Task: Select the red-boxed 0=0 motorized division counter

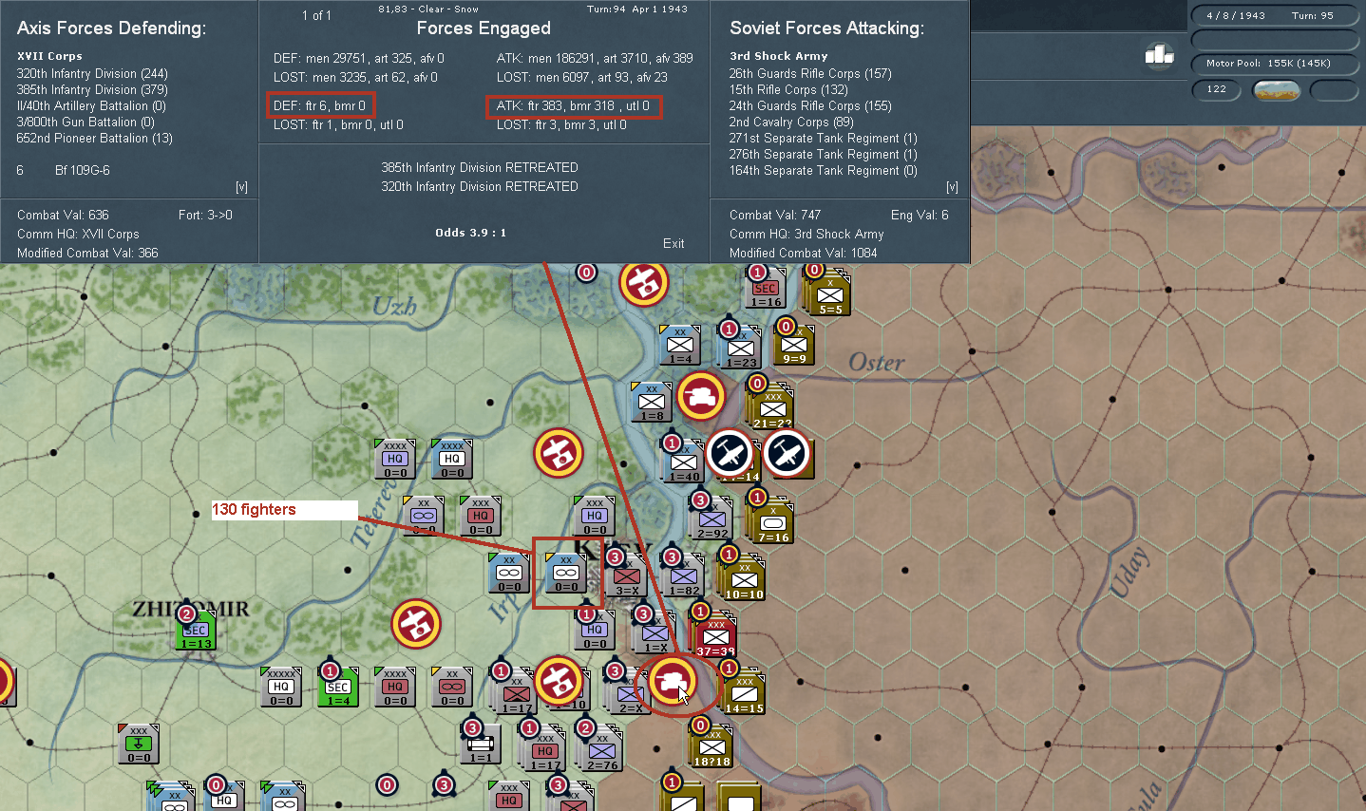Action: [566, 574]
